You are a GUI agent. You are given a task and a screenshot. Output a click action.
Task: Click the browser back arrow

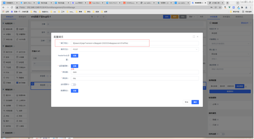coord(3,7)
